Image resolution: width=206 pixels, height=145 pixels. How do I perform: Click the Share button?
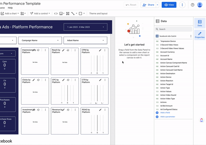[148, 5]
